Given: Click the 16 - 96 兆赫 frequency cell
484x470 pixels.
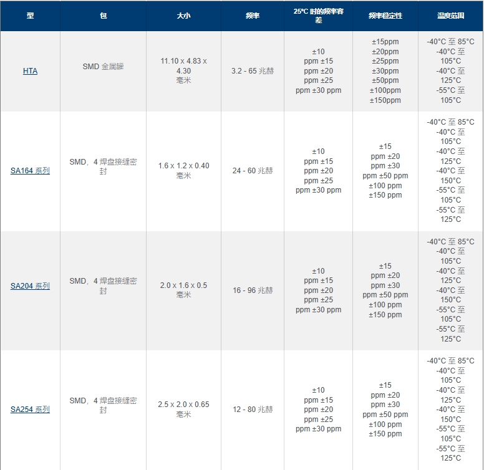Looking at the screenshot, I should (253, 290).
